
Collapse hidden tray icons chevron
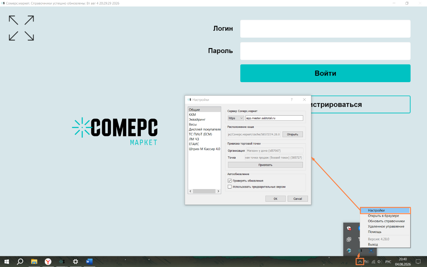[x=360, y=262]
